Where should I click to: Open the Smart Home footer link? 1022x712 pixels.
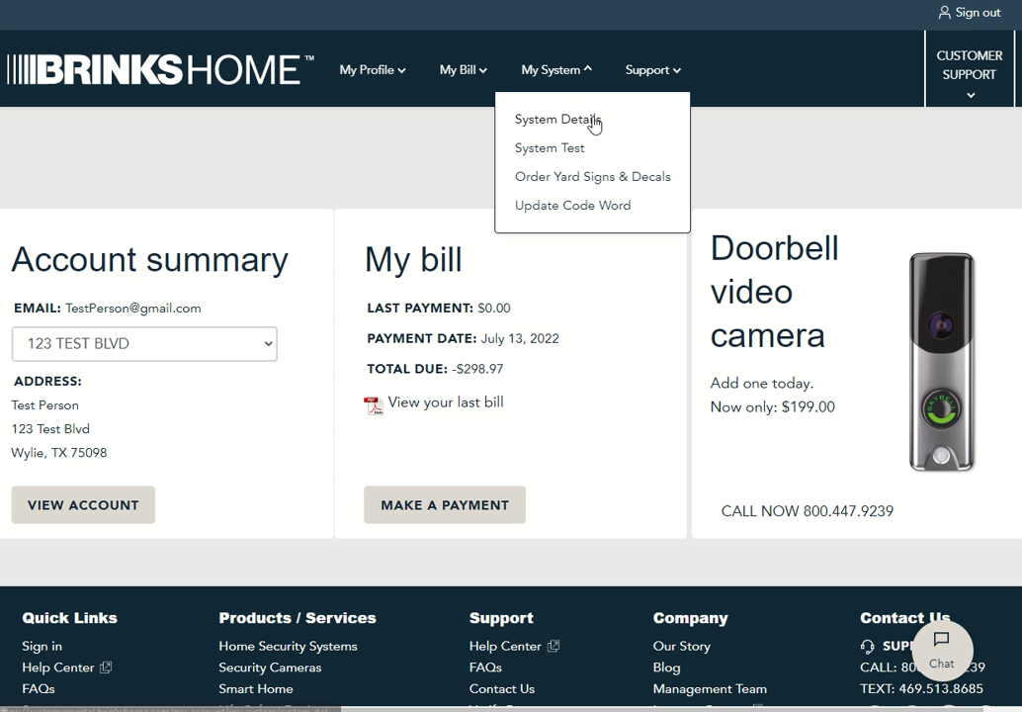click(x=255, y=688)
